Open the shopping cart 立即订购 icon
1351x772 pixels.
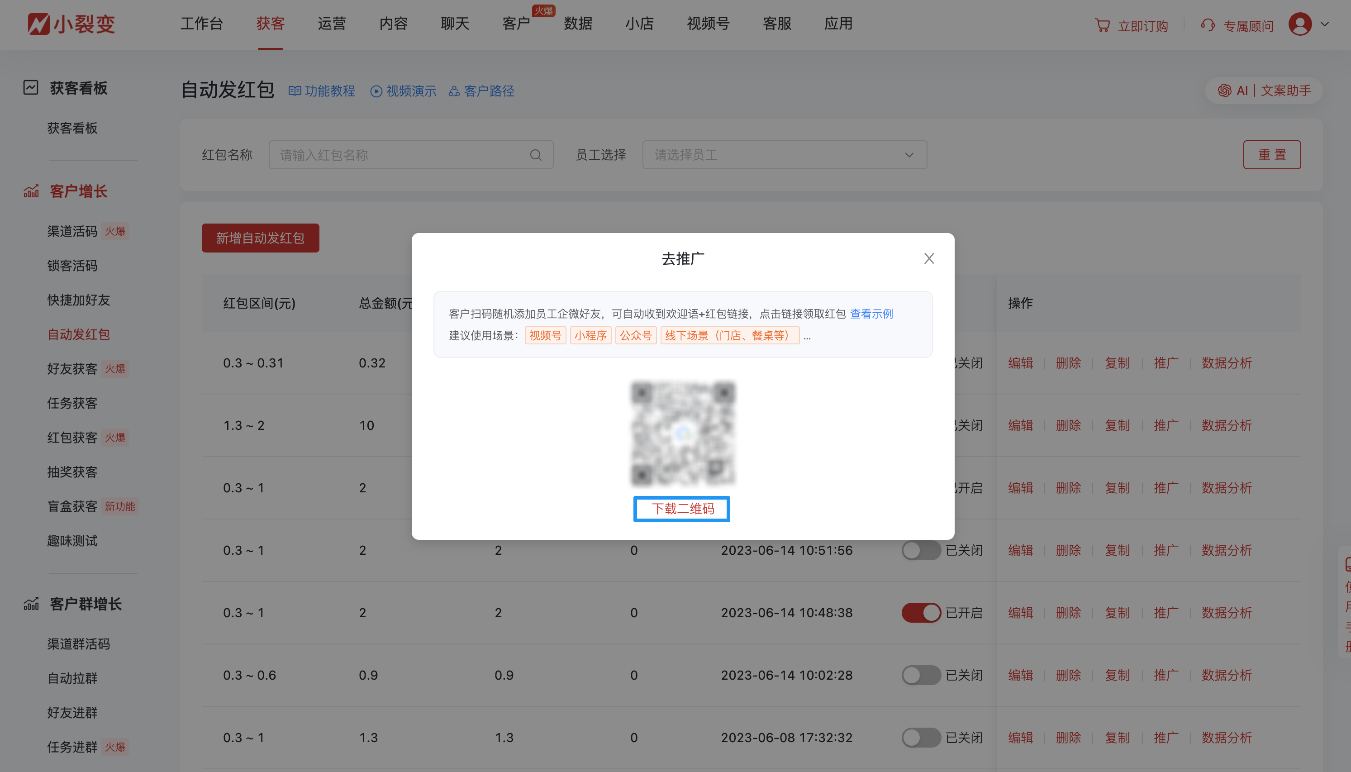coord(1103,25)
